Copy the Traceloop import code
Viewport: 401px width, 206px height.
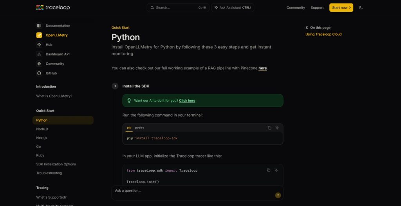click(269, 170)
